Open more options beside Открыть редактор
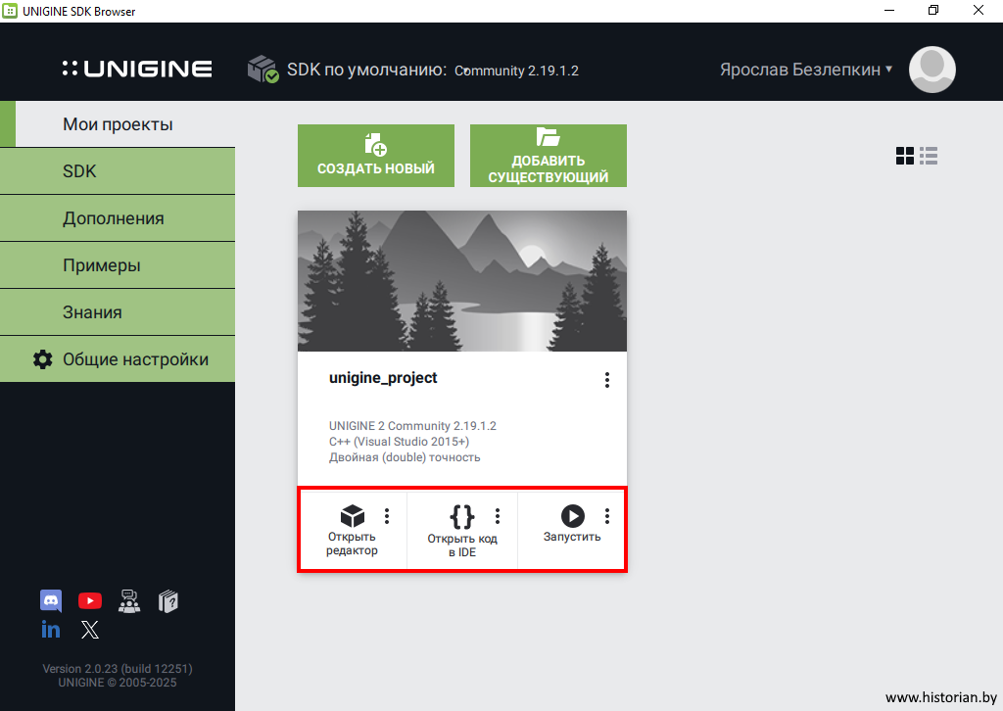Screen dimensions: 1003x711 pyautogui.click(x=387, y=516)
